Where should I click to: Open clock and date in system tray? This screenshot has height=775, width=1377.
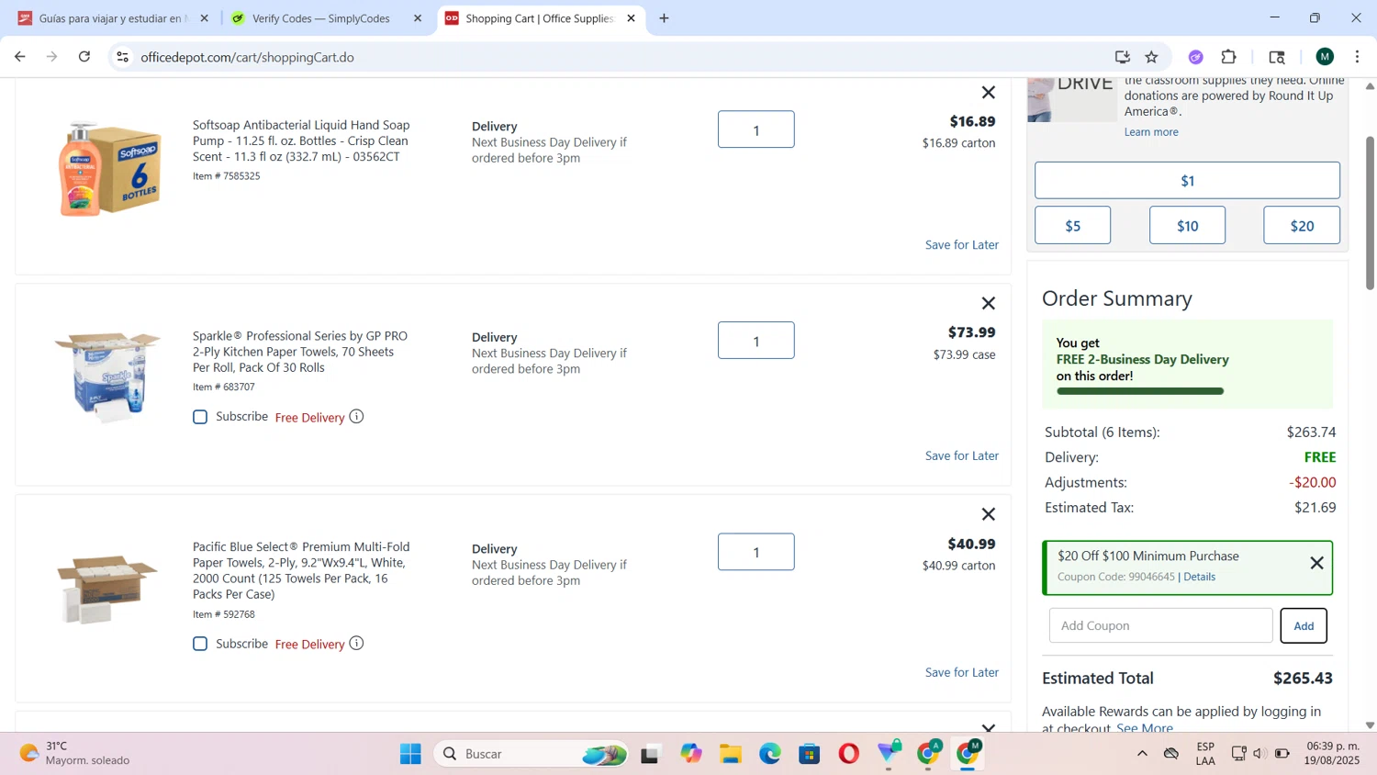coord(1332,753)
